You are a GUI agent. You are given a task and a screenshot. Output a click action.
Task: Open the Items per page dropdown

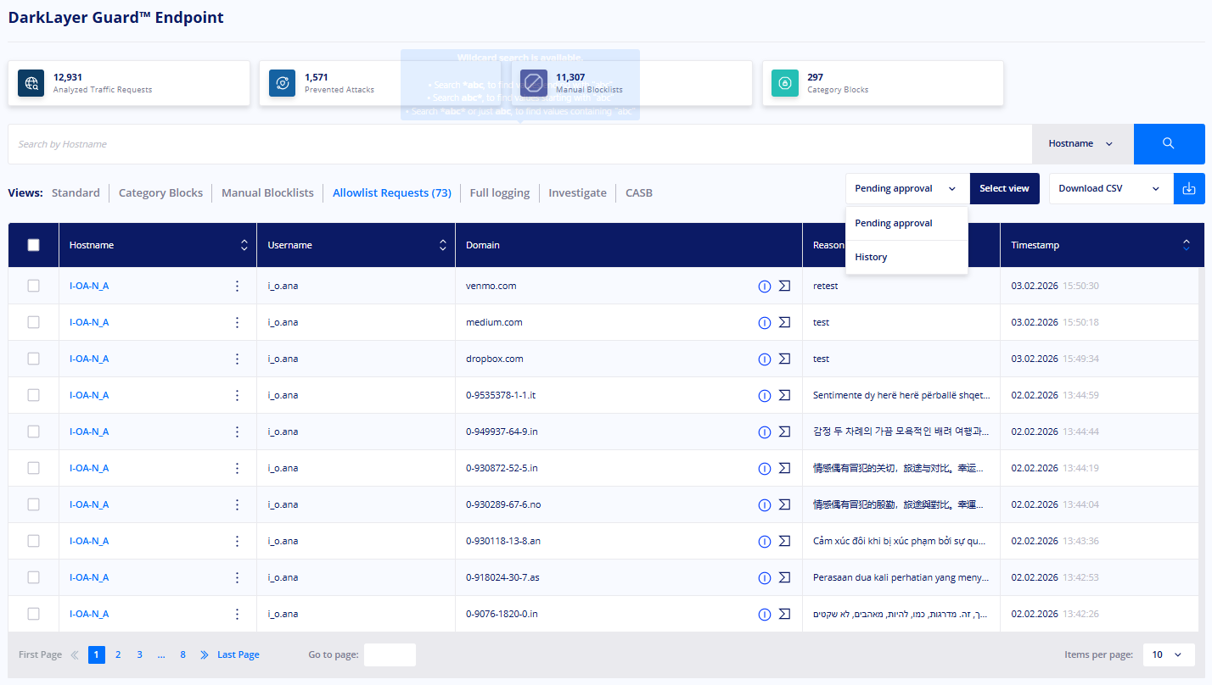coord(1169,654)
